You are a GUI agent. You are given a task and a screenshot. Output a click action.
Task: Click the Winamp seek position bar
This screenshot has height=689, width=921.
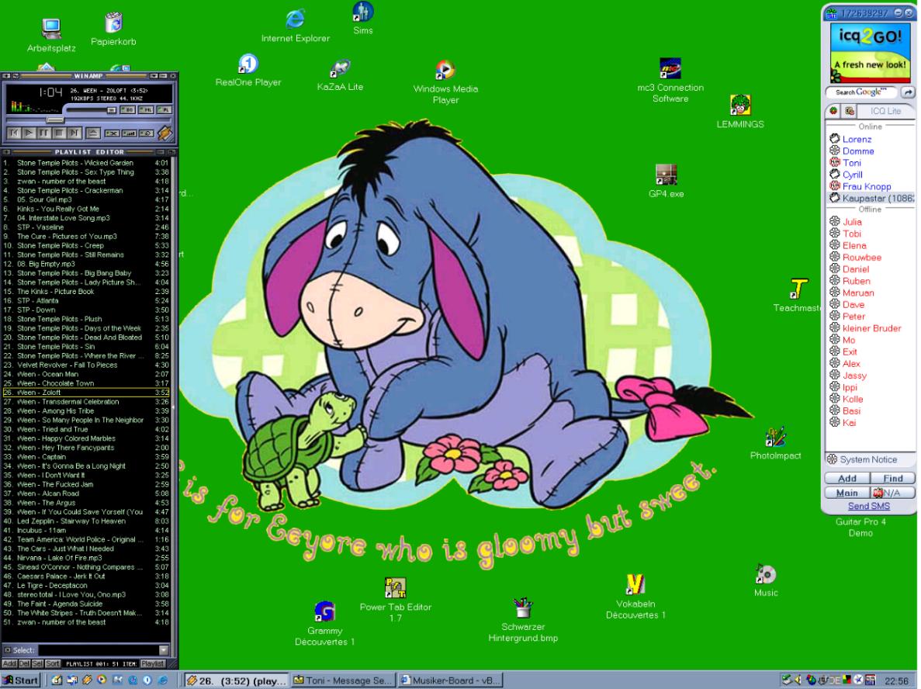click(88, 119)
